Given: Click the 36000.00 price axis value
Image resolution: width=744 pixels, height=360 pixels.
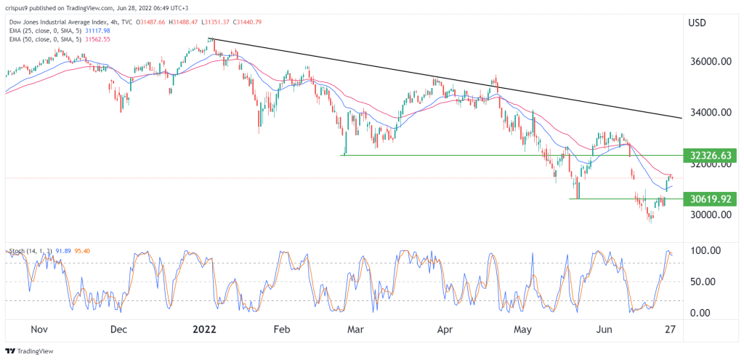Looking at the screenshot, I should [709, 62].
